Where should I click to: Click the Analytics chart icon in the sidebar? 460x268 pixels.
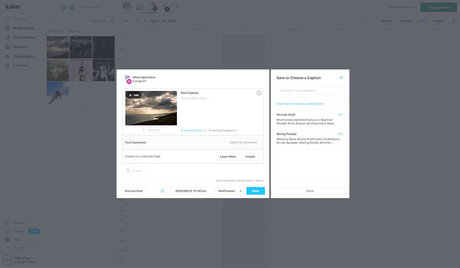7,47
